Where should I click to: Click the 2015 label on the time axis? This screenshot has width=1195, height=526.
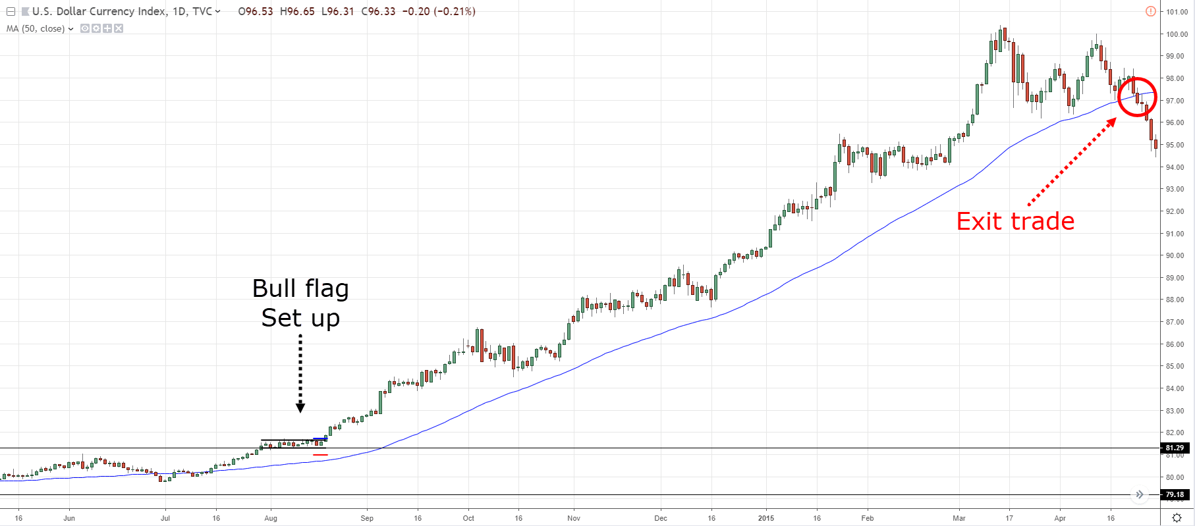[x=766, y=518]
